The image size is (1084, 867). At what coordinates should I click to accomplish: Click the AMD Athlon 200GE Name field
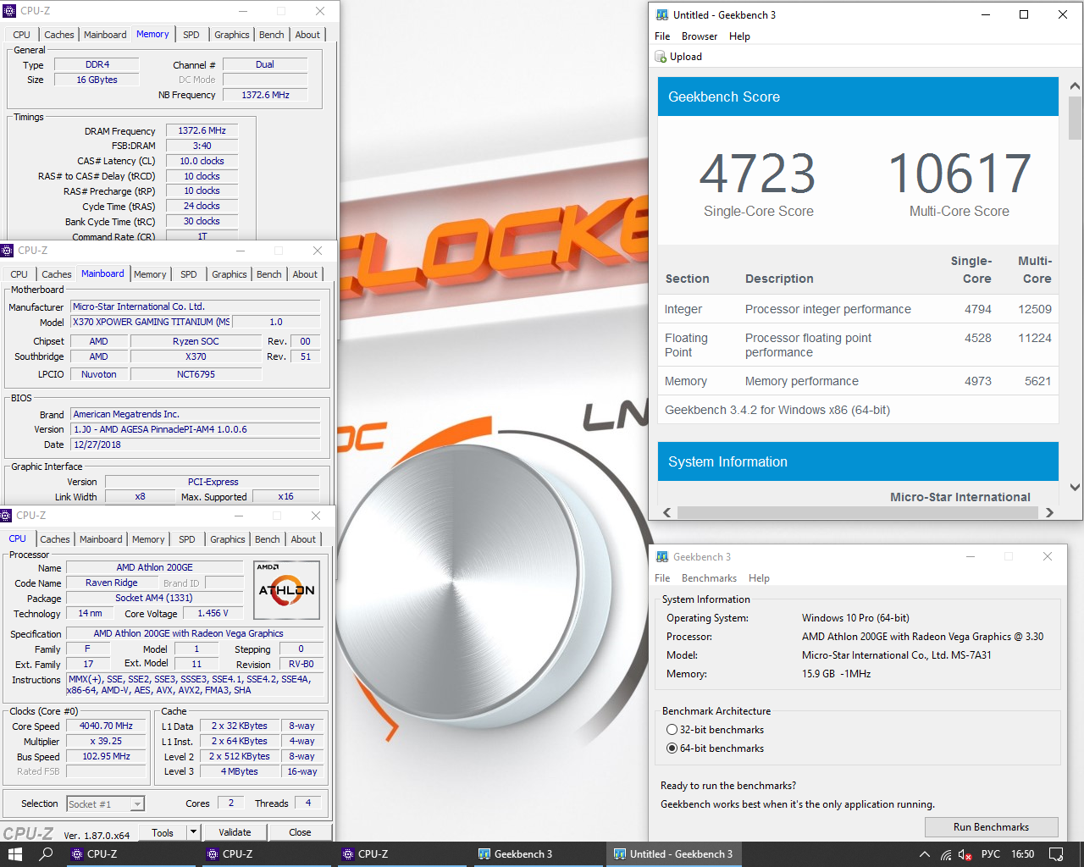click(154, 567)
